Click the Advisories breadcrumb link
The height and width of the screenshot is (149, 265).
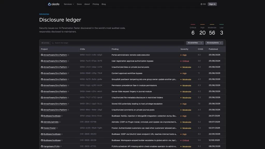tap(44, 14)
